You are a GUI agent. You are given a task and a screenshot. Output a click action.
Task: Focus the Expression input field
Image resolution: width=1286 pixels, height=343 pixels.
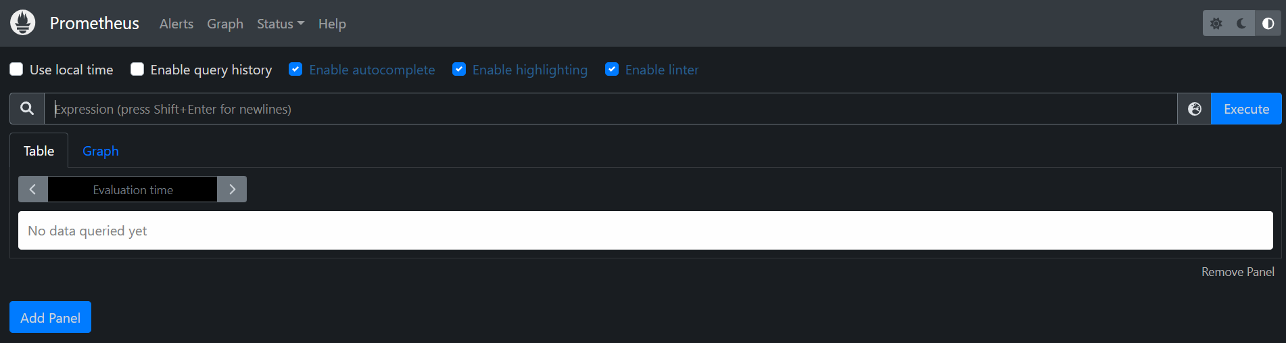(611, 109)
